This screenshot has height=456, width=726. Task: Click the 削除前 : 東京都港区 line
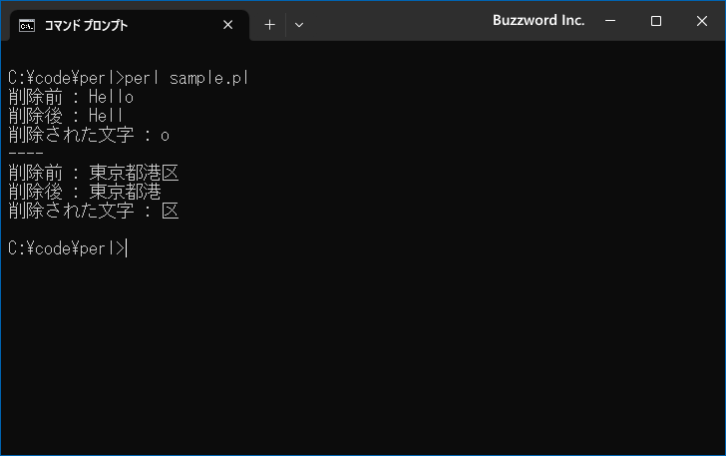pyautogui.click(x=93, y=173)
